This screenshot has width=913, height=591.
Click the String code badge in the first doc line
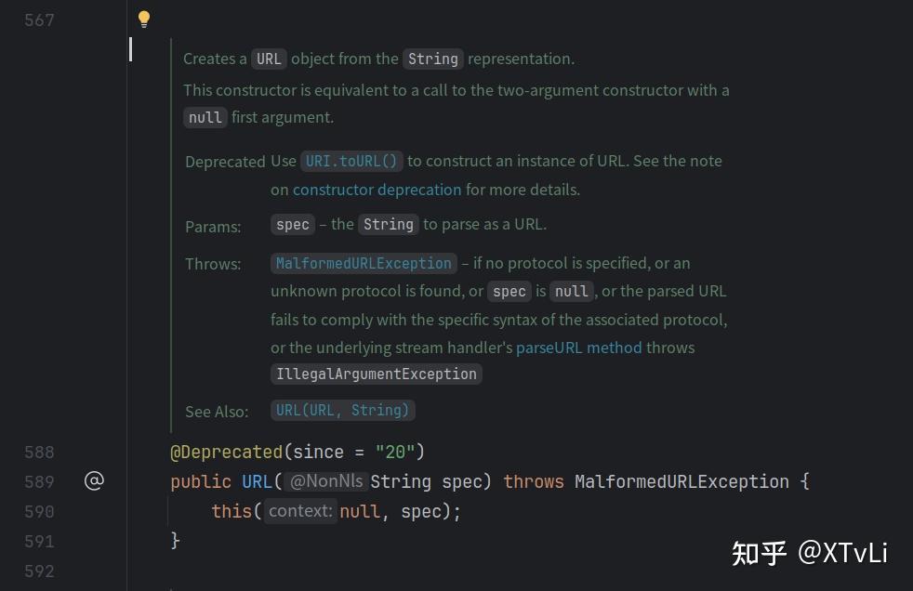click(432, 58)
